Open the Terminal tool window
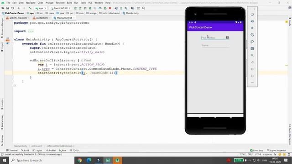Viewport: 292px width, 164px height. (12, 150)
